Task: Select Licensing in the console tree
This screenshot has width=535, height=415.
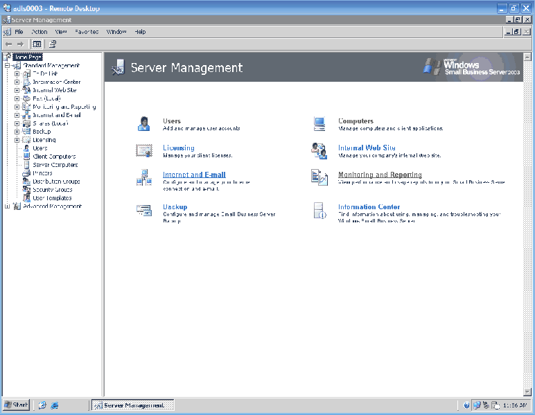Action: pos(44,140)
